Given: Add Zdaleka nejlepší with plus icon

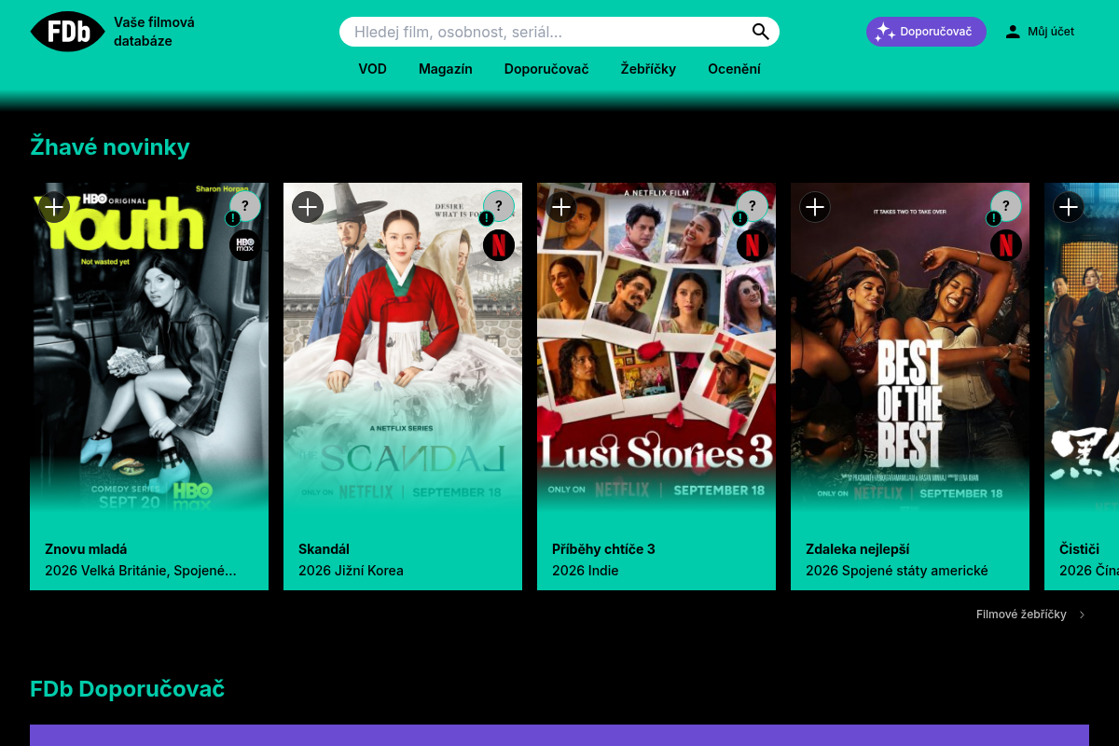Looking at the screenshot, I should [815, 207].
